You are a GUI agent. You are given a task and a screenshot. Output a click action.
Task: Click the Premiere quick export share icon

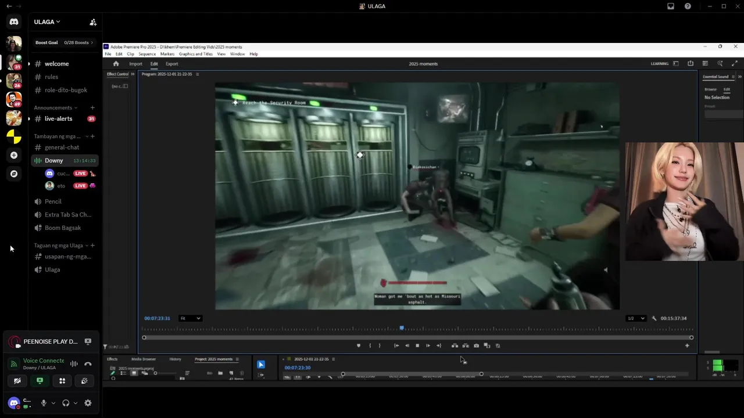point(691,64)
